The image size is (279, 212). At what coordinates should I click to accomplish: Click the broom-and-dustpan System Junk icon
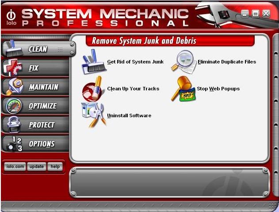pos(94,62)
